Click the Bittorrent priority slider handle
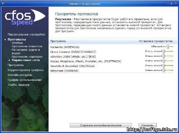Viewport: 179px width, 133px height. [164, 70]
